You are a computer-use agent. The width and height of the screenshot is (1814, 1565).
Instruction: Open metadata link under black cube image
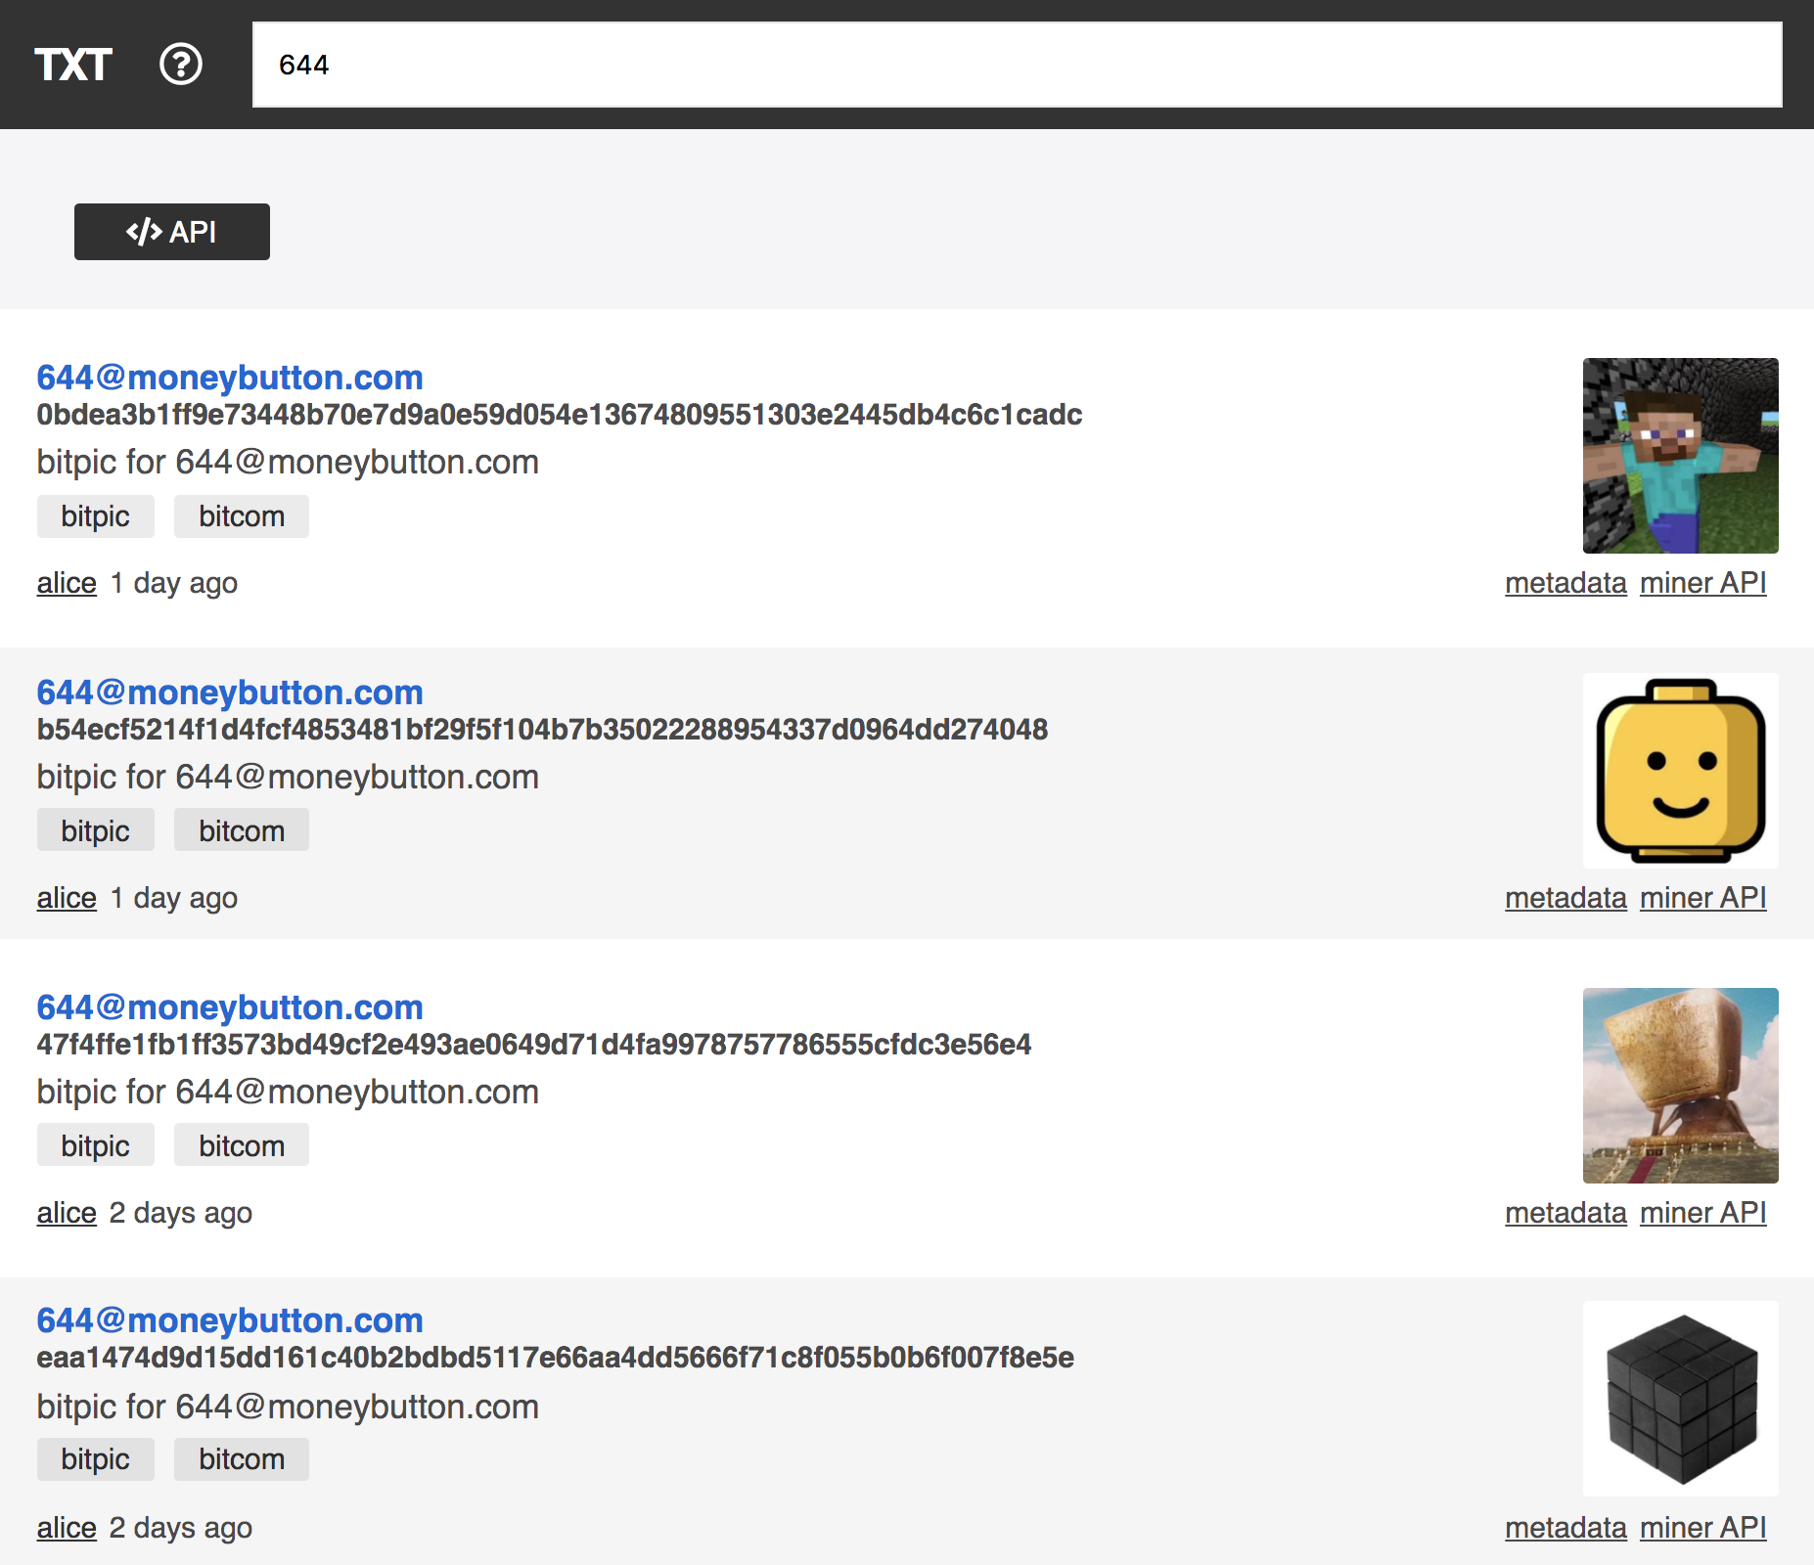1565,1528
